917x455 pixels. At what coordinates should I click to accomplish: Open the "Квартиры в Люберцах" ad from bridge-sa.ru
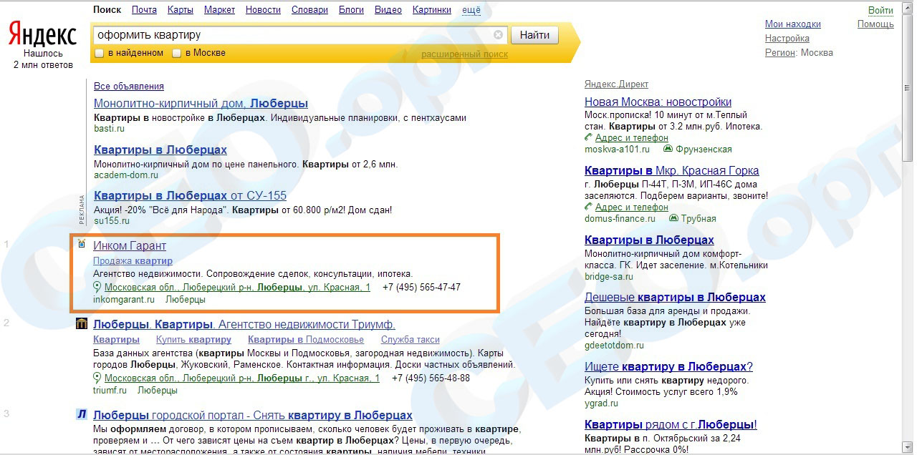click(x=649, y=240)
